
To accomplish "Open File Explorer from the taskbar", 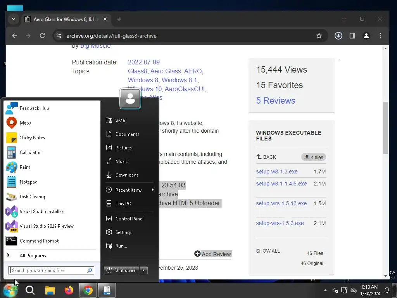I will pos(50,290).
